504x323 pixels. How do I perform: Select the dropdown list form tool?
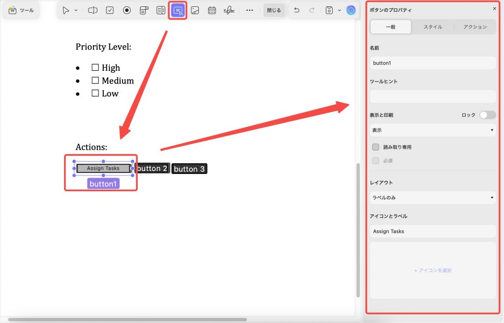point(144,10)
